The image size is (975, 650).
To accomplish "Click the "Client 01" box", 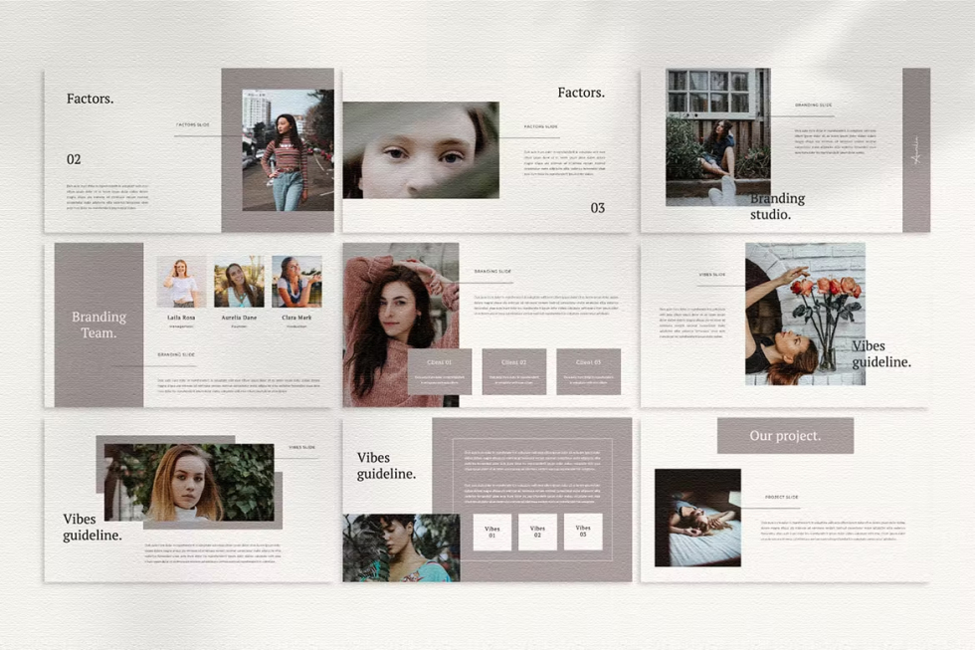I will pyautogui.click(x=440, y=371).
